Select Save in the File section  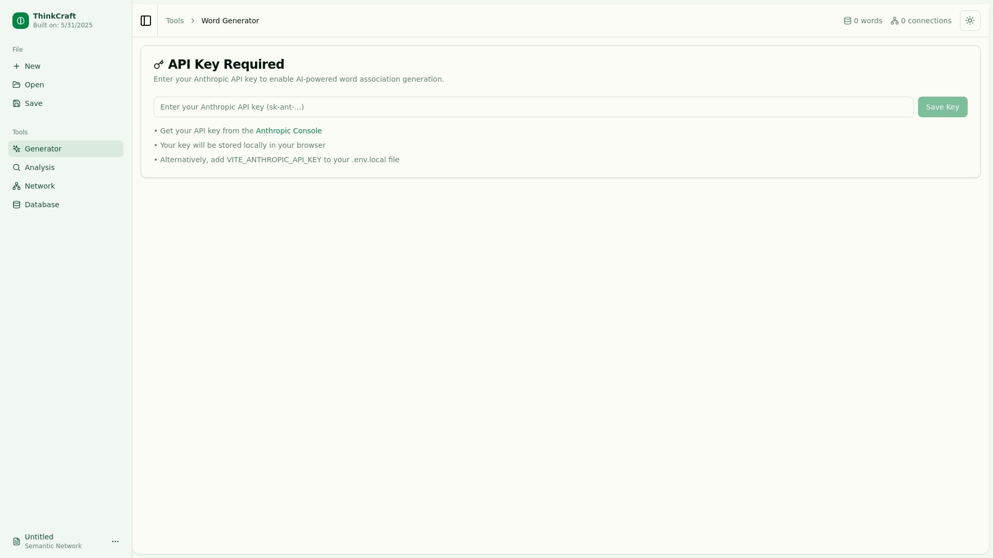tap(66, 103)
